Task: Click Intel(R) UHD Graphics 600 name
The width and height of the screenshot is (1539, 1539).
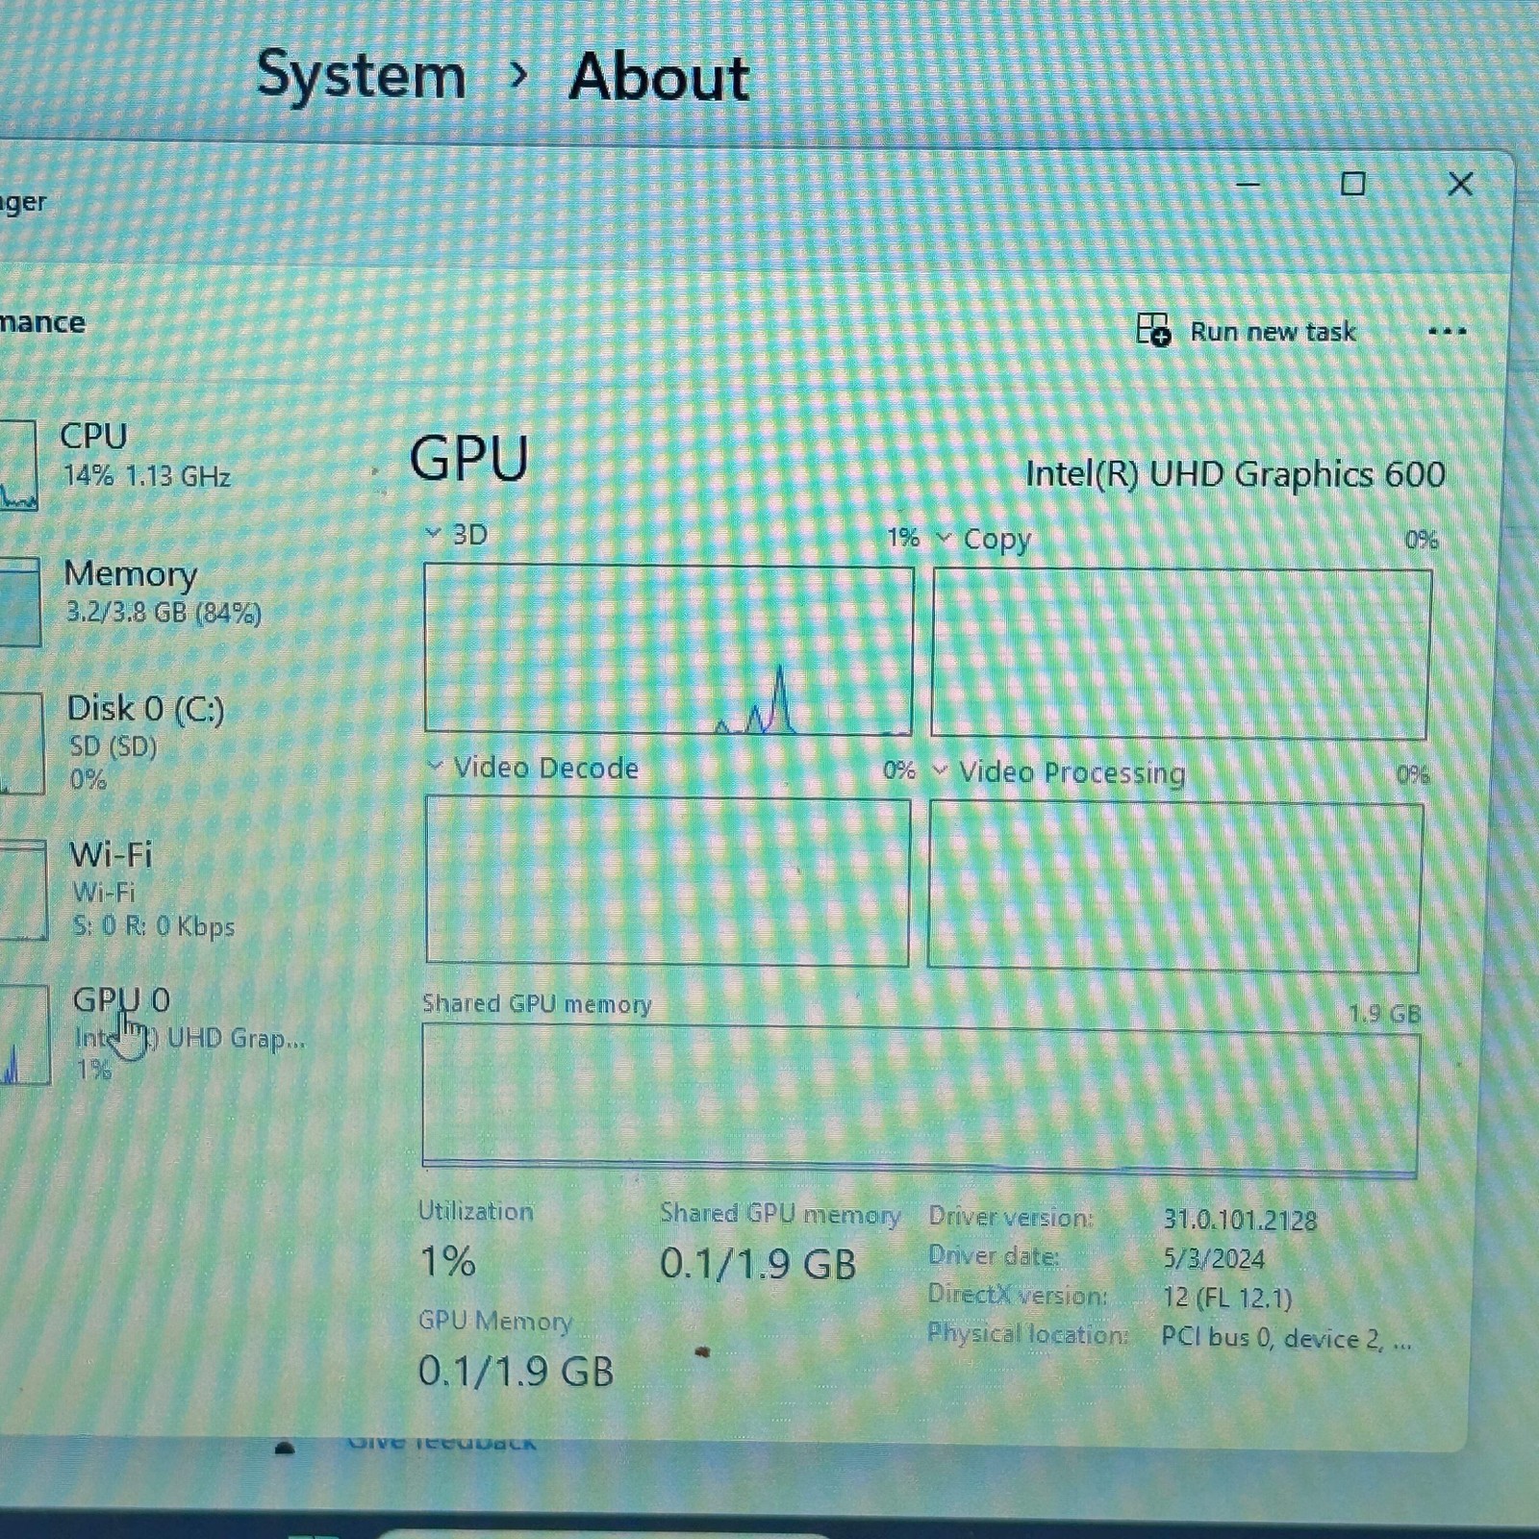Action: point(1235,474)
